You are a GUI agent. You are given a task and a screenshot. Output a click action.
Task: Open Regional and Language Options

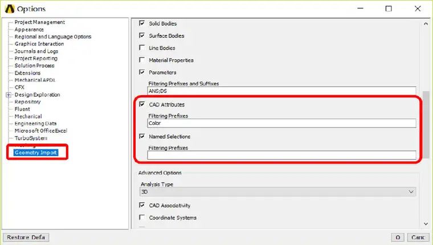click(53, 36)
